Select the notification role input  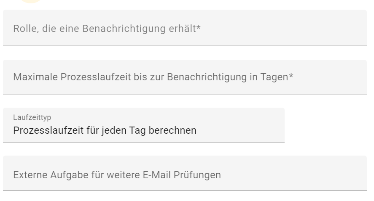[185, 28]
